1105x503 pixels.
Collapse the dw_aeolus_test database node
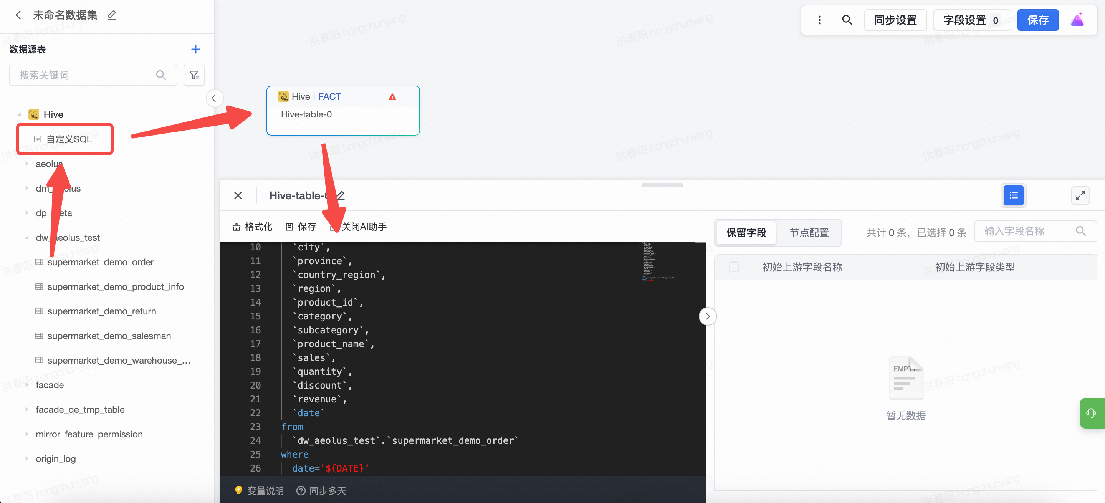point(26,238)
